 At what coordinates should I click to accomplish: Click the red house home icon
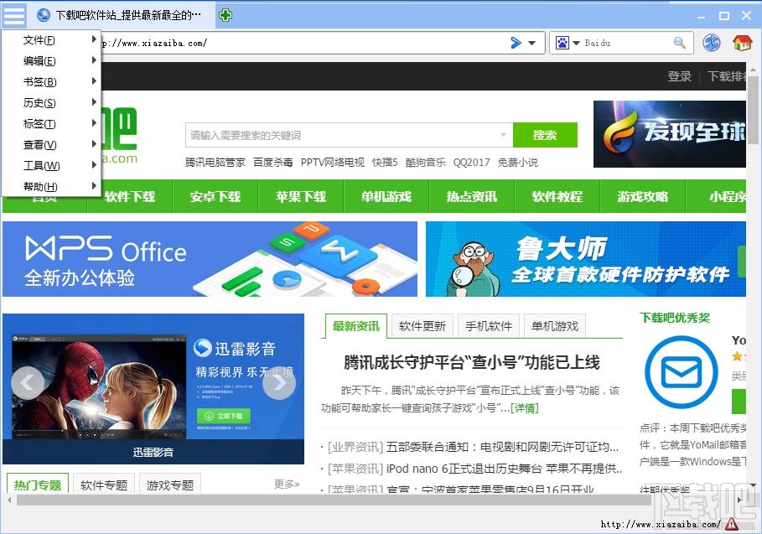pos(742,43)
